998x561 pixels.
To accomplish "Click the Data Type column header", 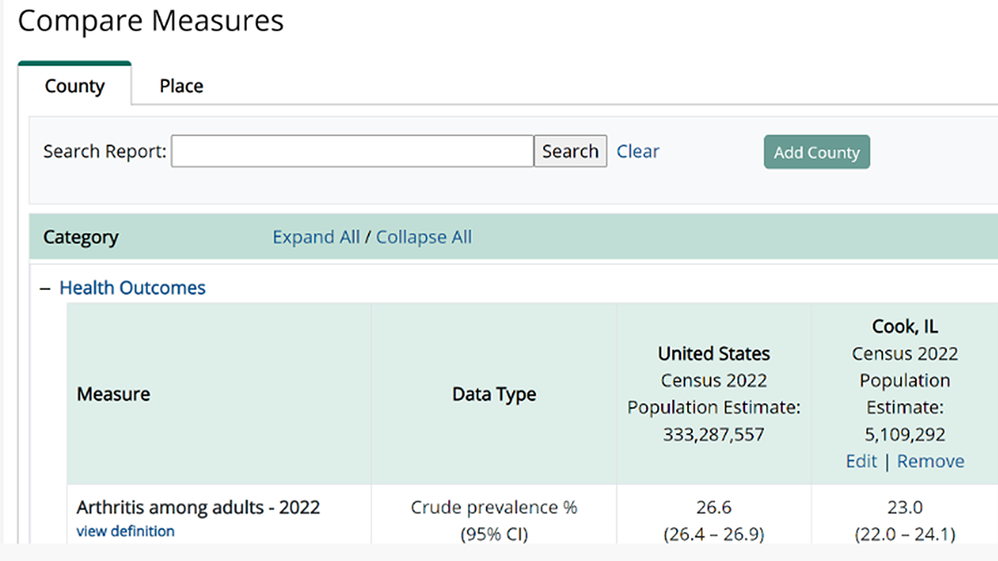I will tap(494, 394).
